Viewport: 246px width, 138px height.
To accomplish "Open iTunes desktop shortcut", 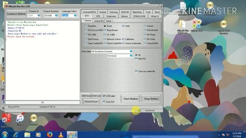I will pyautogui.click(x=20, y=120).
